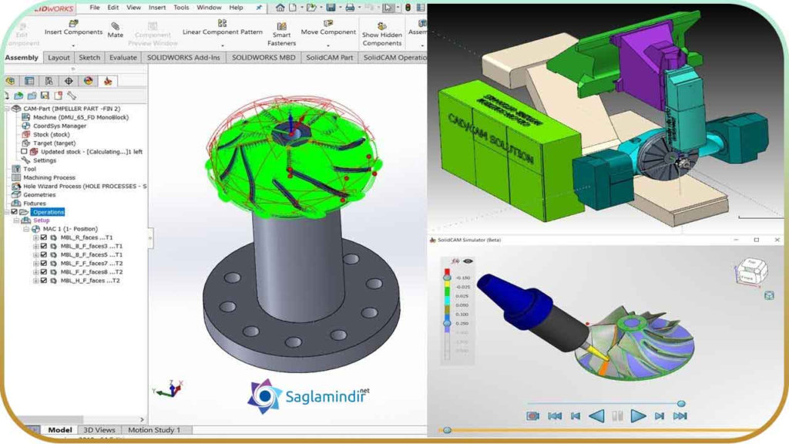Uncheck MBL_H_F_faces operation checkbox

coord(44,281)
